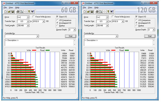Open the View menu in the 120 GB window
Screen dimensions: 161x102
click(90, 8)
